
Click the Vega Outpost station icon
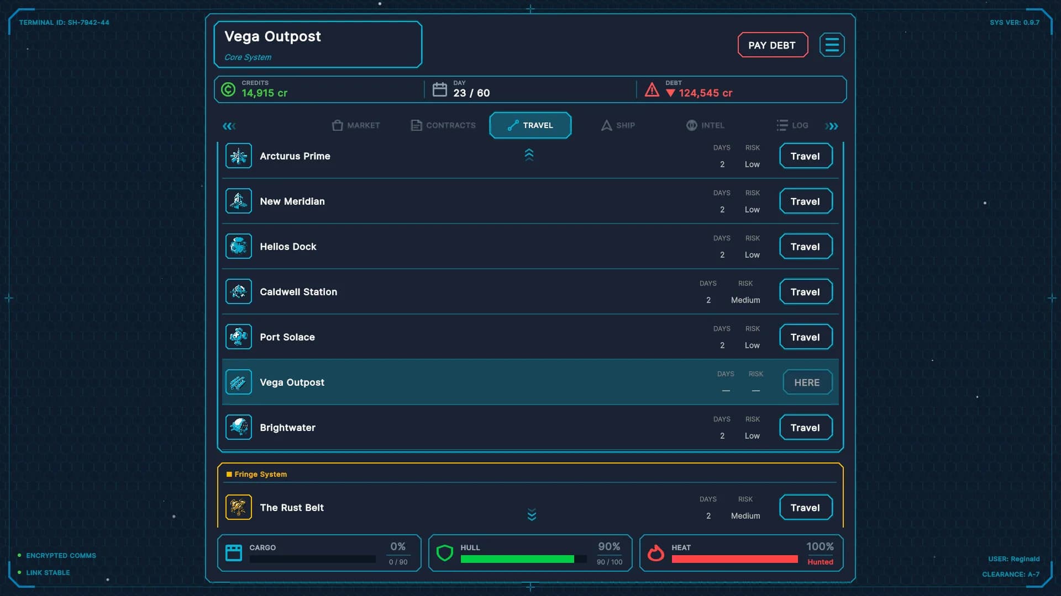click(239, 382)
